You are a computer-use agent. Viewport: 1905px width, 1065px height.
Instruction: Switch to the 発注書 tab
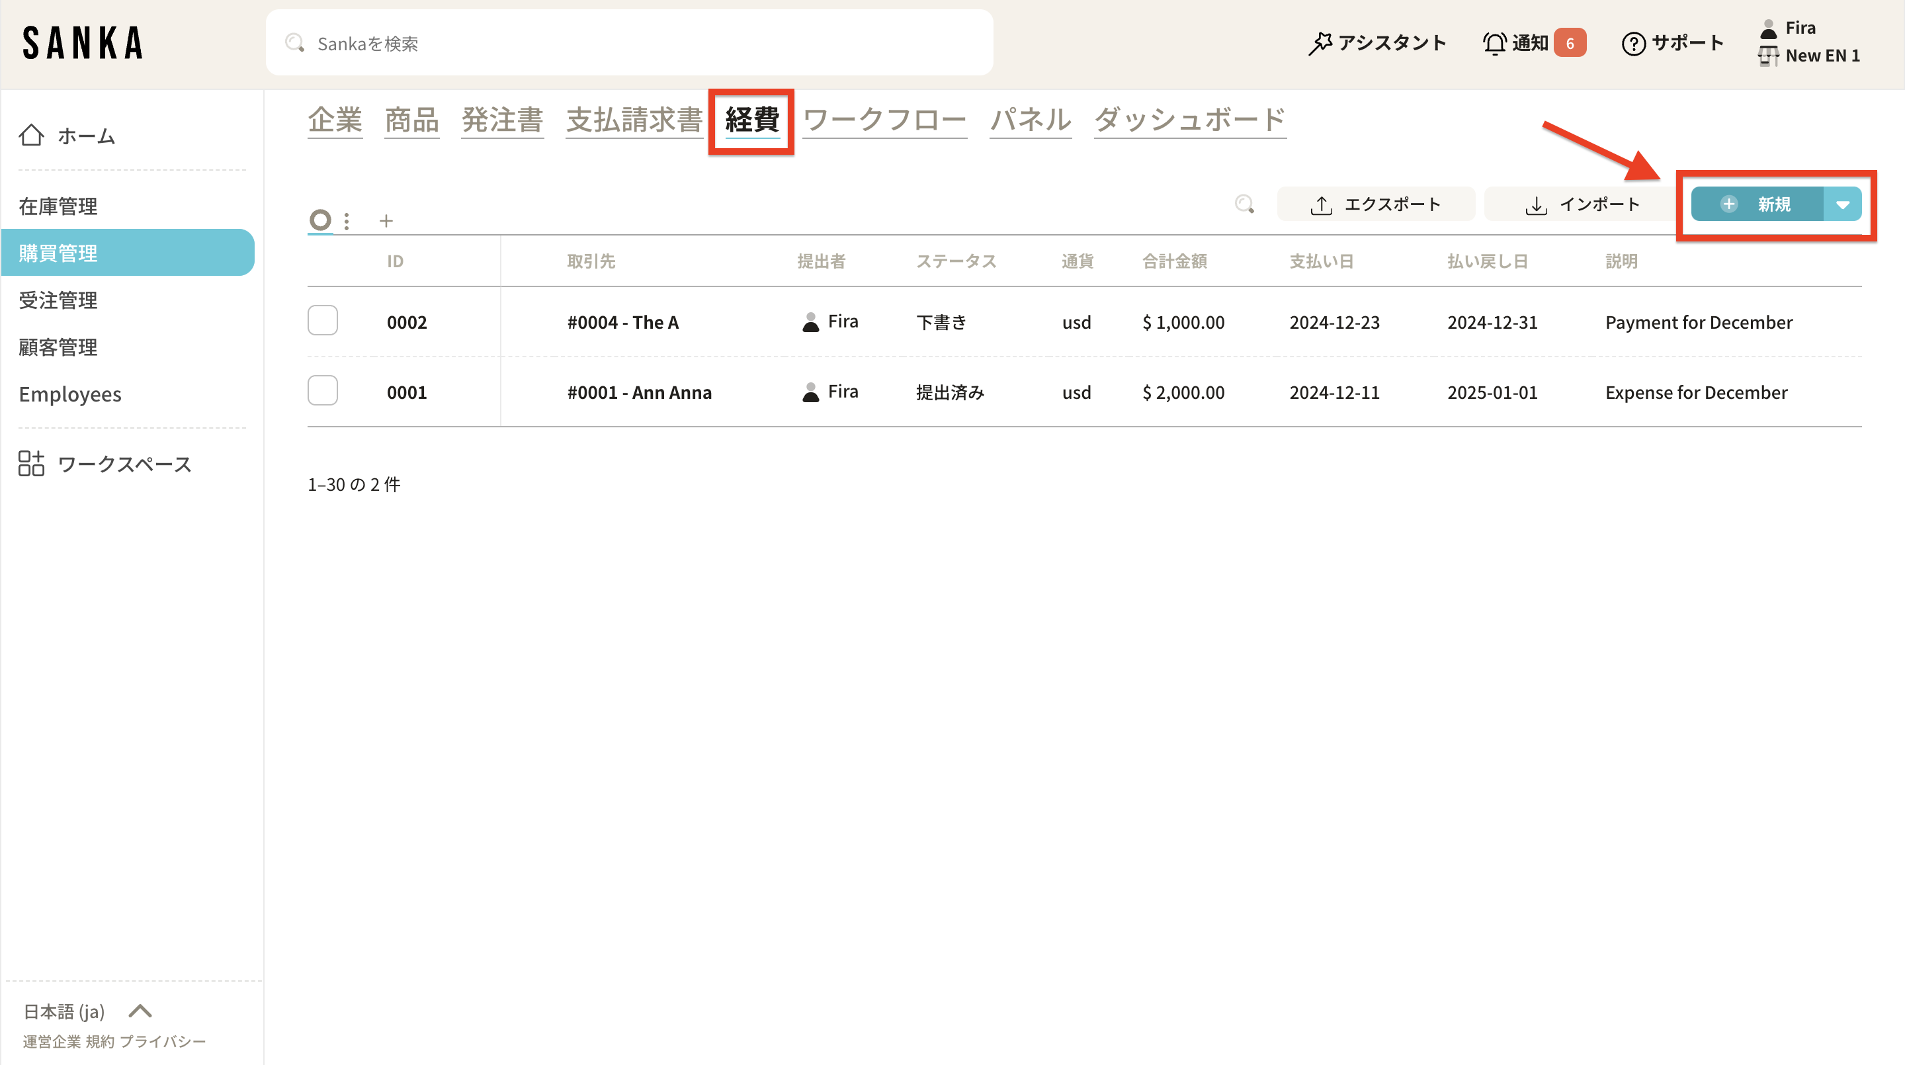[502, 120]
